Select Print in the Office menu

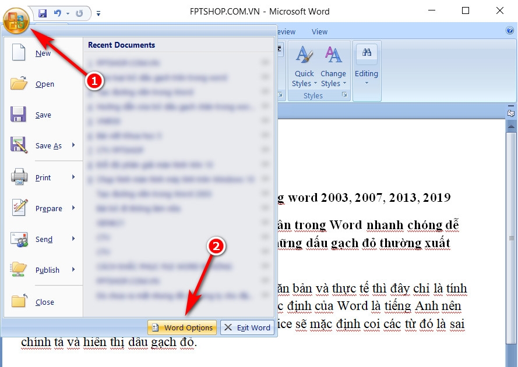pyautogui.click(x=43, y=178)
